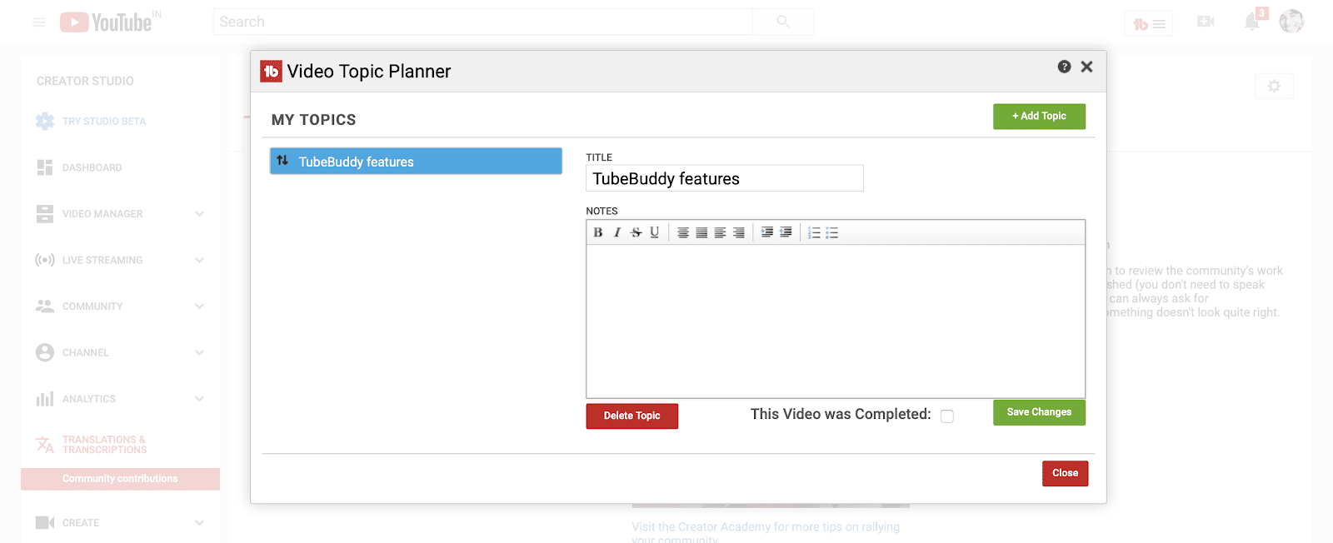Image resolution: width=1333 pixels, height=543 pixels.
Task: Center-align the notes text
Action: pyautogui.click(x=683, y=232)
